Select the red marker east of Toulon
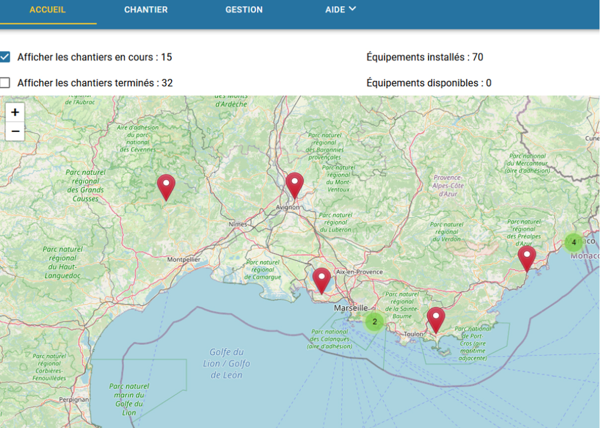600x428 pixels. pyautogui.click(x=436, y=319)
